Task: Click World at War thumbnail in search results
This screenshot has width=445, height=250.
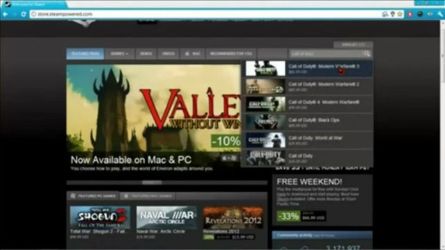Action: (x=265, y=140)
